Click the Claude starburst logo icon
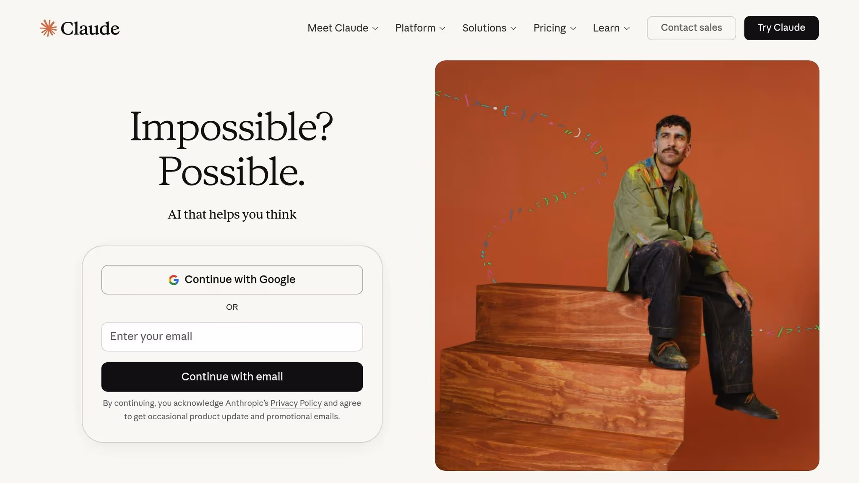859x483 pixels. (48, 28)
